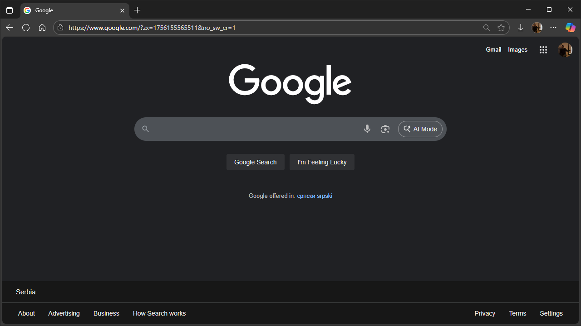Go back with the browser back arrow
This screenshot has height=326, width=581.
pyautogui.click(x=10, y=28)
